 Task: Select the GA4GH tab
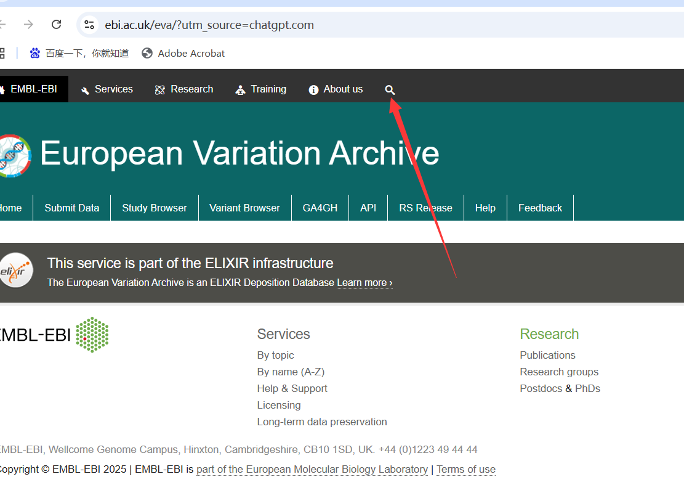click(x=320, y=208)
